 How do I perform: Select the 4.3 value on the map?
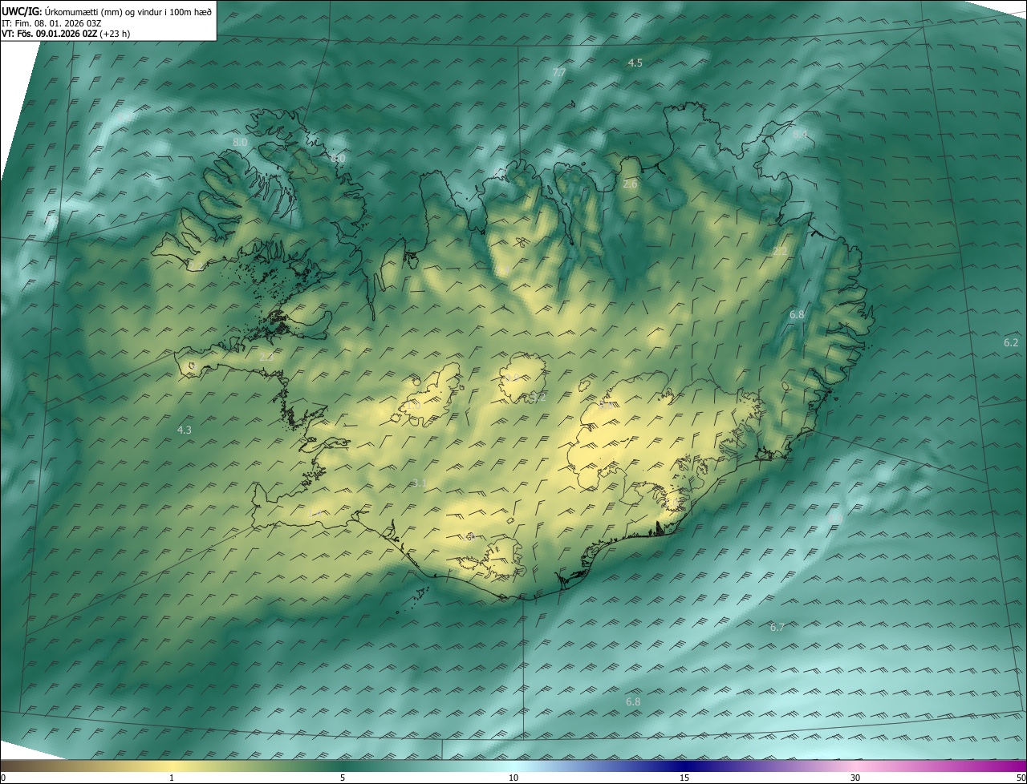[x=184, y=430]
